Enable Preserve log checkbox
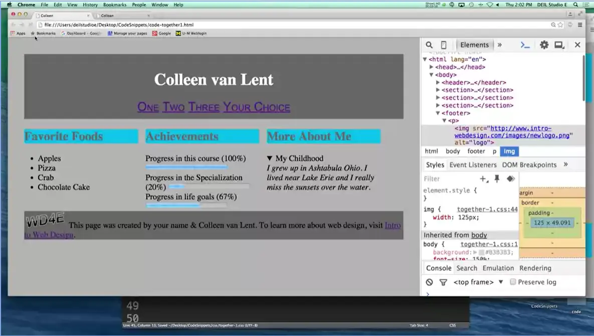This screenshot has height=336, width=594. (513, 282)
